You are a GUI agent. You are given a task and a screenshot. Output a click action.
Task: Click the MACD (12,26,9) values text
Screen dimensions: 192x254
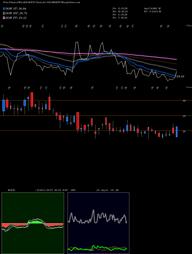[x=52, y=190]
